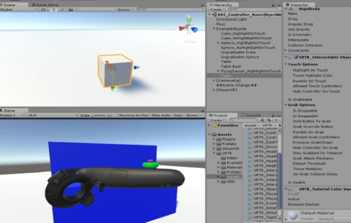
Task: Open the Game view Gizmos dropdown
Action: [x=194, y=115]
